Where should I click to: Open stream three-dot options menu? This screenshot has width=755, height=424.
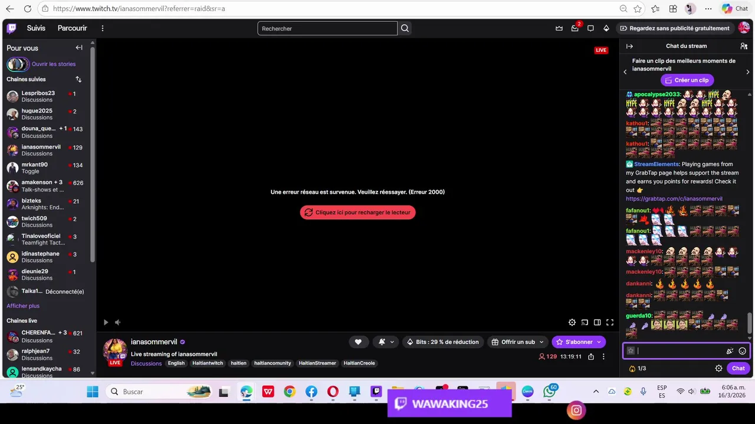(603, 356)
